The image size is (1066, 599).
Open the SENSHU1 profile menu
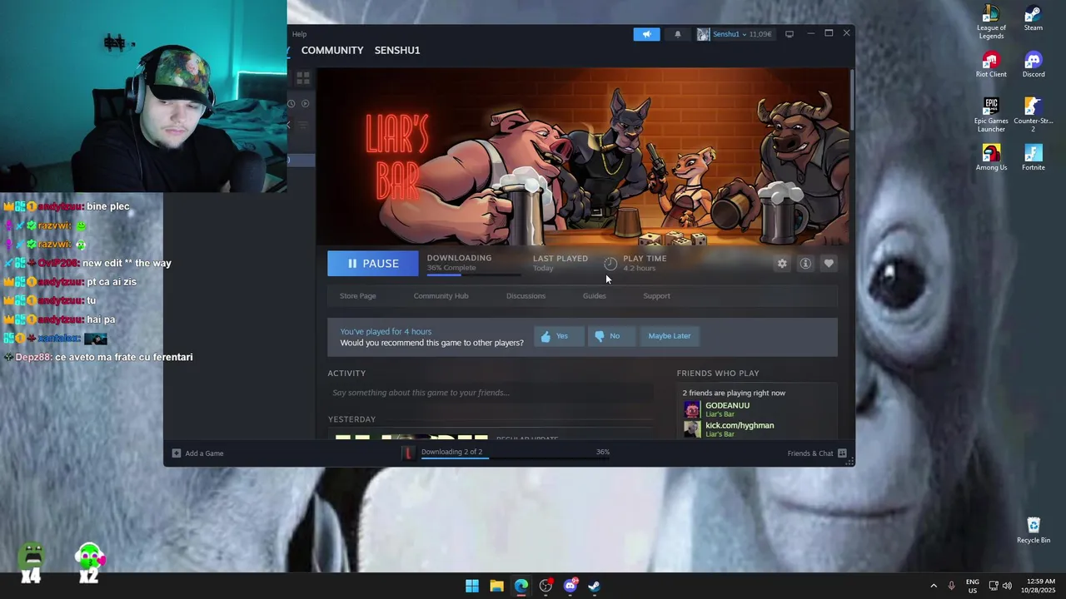(397, 50)
